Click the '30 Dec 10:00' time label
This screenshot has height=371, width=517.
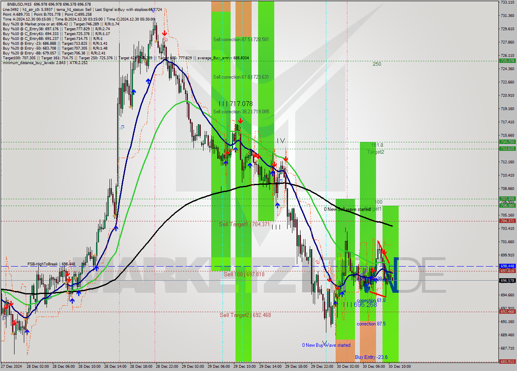pyautogui.click(x=399, y=367)
